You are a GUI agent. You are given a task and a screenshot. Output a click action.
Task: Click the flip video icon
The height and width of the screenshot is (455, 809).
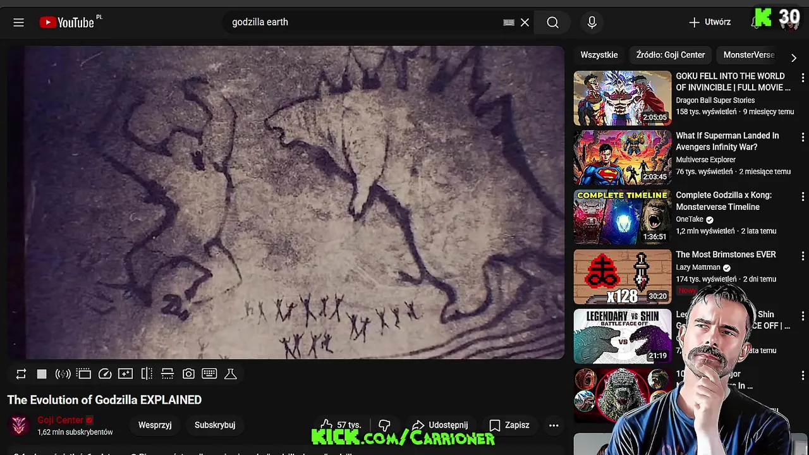[147, 374]
